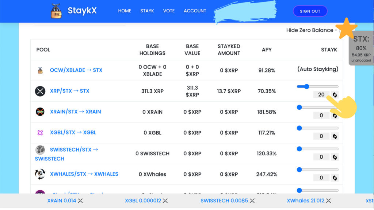Viewport: 374px width, 210px height.
Task: Click the XGBL/STX stayk slider handle
Action: click(299, 128)
